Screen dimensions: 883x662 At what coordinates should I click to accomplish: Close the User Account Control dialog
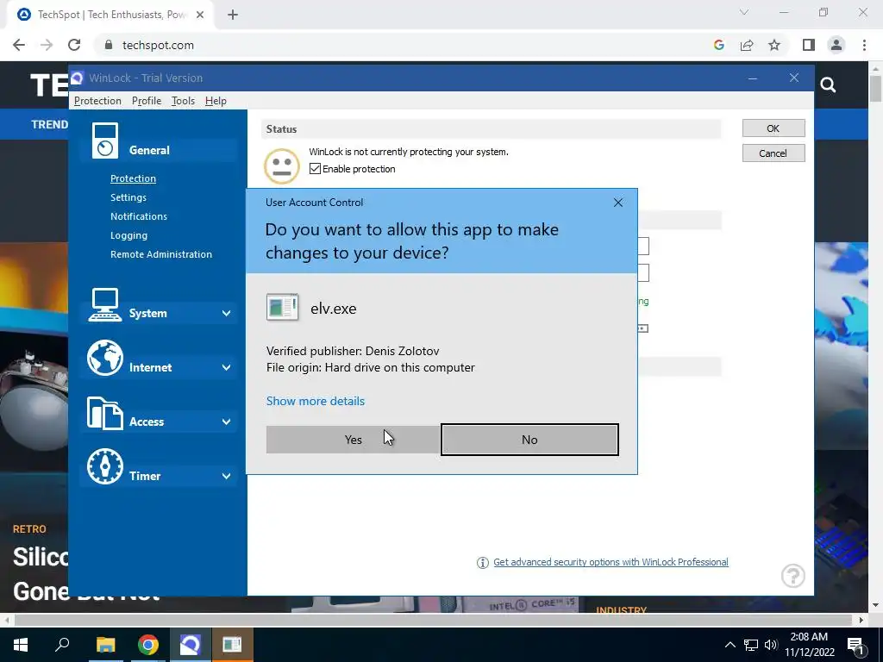coord(617,203)
